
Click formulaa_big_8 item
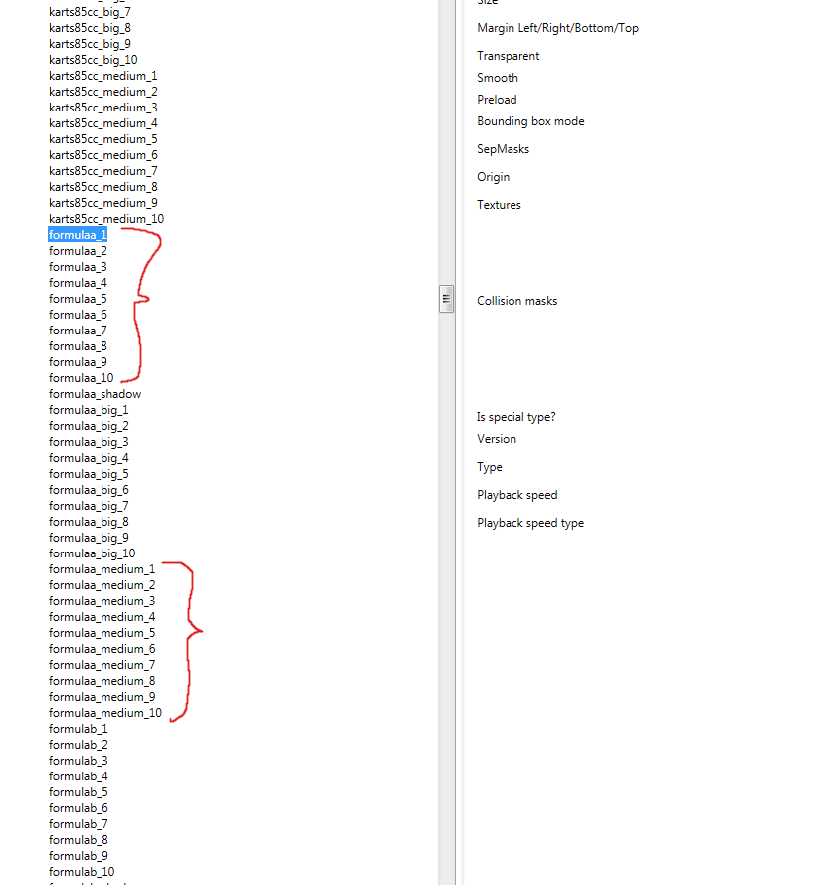coord(89,522)
